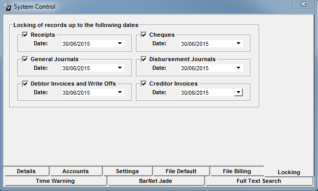Open the Accounts tab
The image size is (318, 191).
[76, 171]
